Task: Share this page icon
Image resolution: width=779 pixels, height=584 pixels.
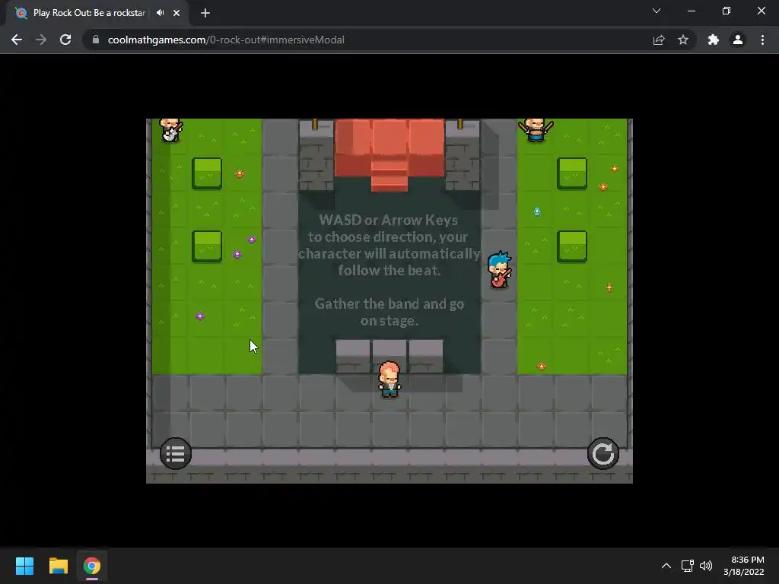Action: pos(659,40)
